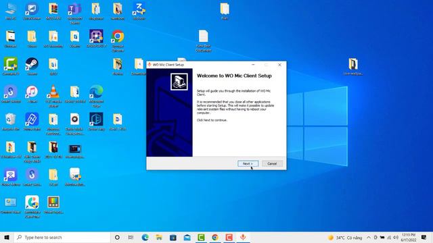Open Control Panel desktop icon
This screenshot has height=243, width=433.
(x=11, y=205)
